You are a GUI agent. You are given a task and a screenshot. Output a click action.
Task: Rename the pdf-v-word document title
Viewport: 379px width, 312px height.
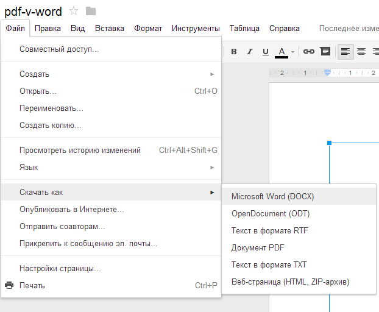click(x=33, y=12)
